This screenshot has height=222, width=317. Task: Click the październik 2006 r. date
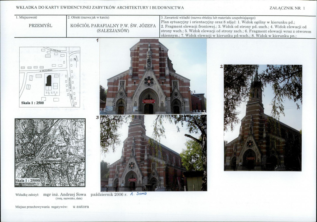click(x=109, y=195)
